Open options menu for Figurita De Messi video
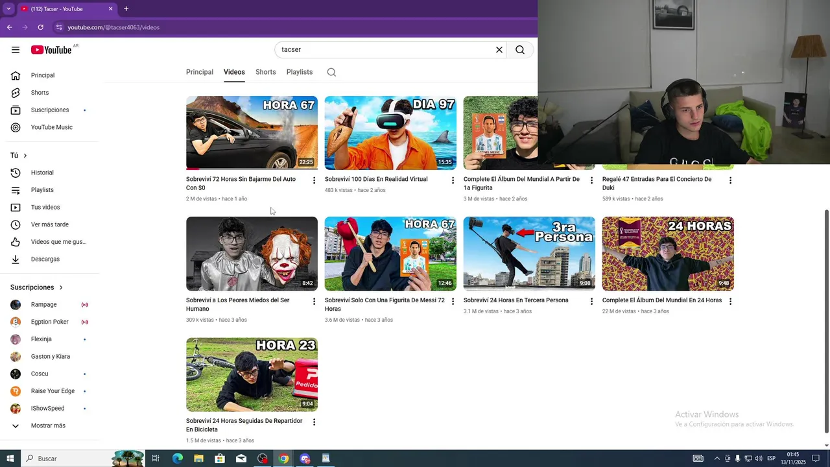830x467 pixels. point(453,302)
